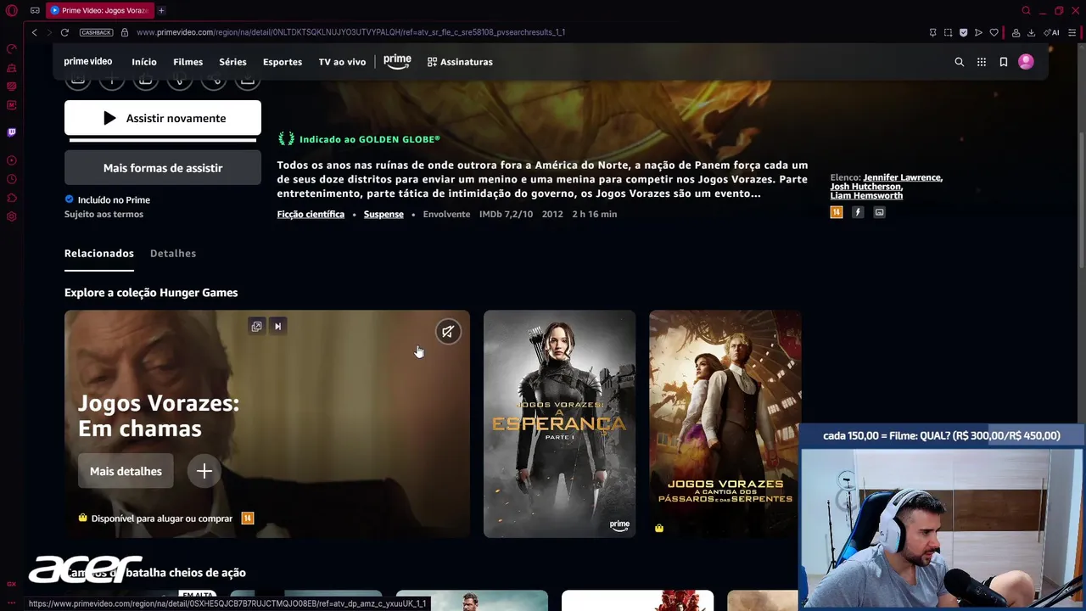The image size is (1086, 611).
Task: Open the browser downloads panel
Action: click(1031, 32)
